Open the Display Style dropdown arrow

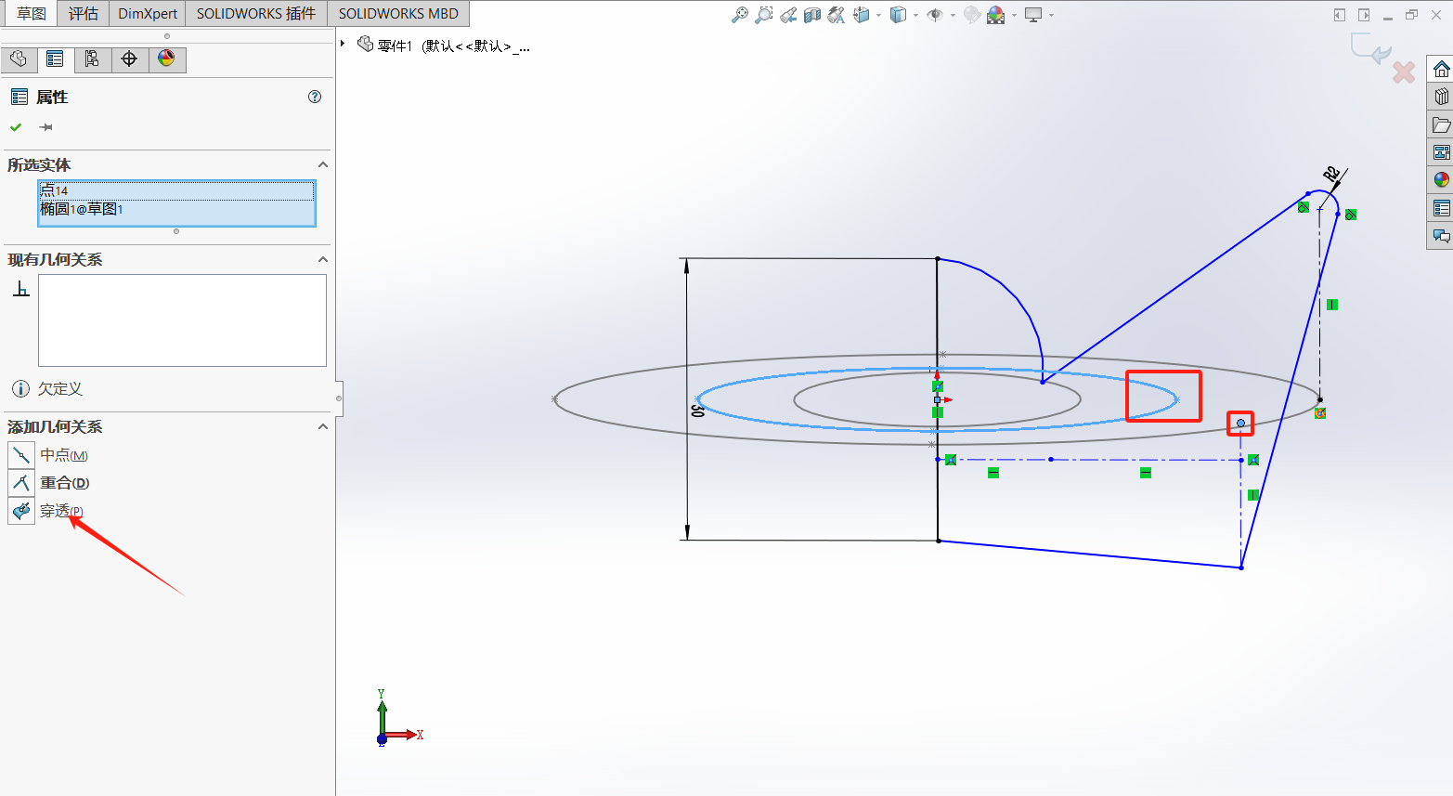click(915, 15)
